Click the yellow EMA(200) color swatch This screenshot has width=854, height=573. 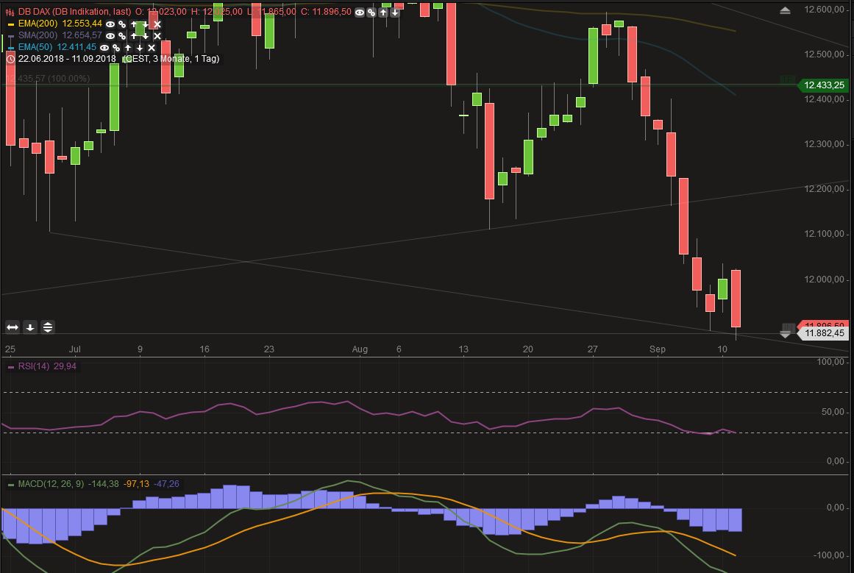coord(10,24)
